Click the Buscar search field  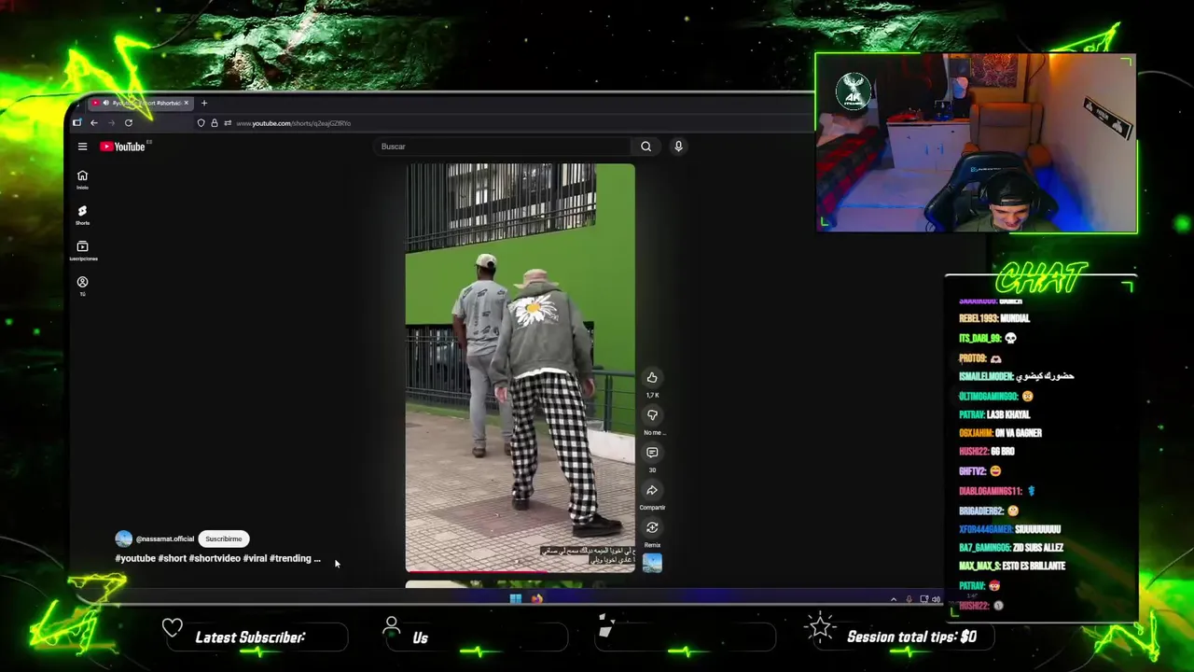point(504,147)
